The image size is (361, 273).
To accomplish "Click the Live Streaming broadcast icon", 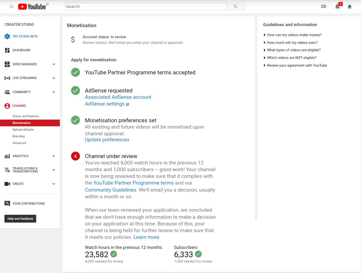I will (7, 78).
